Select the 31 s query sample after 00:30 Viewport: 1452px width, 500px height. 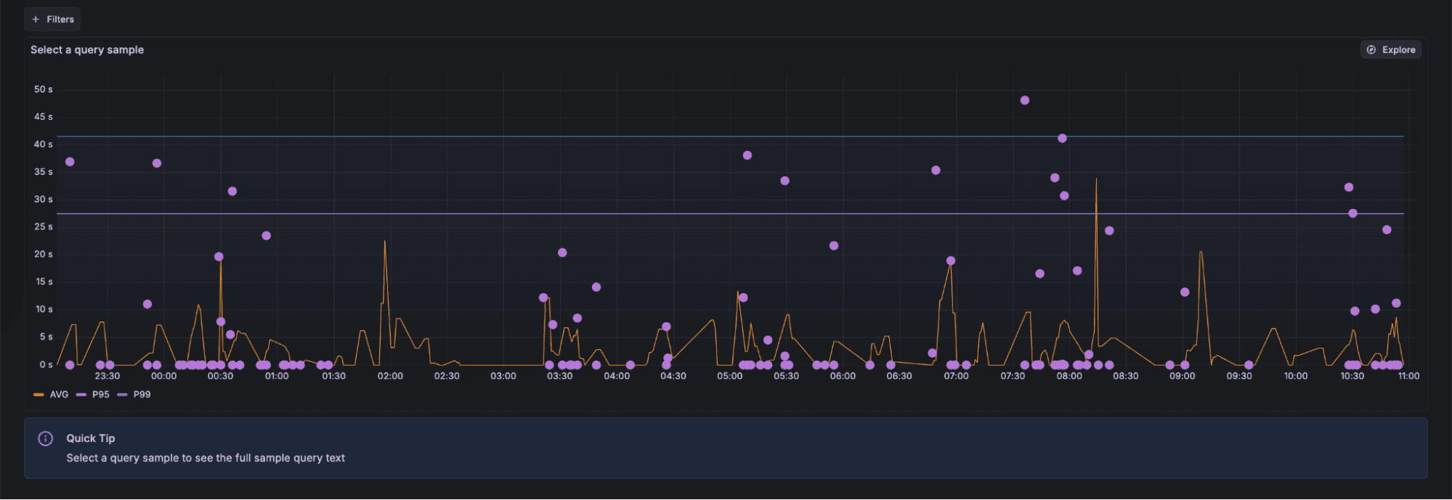(232, 192)
